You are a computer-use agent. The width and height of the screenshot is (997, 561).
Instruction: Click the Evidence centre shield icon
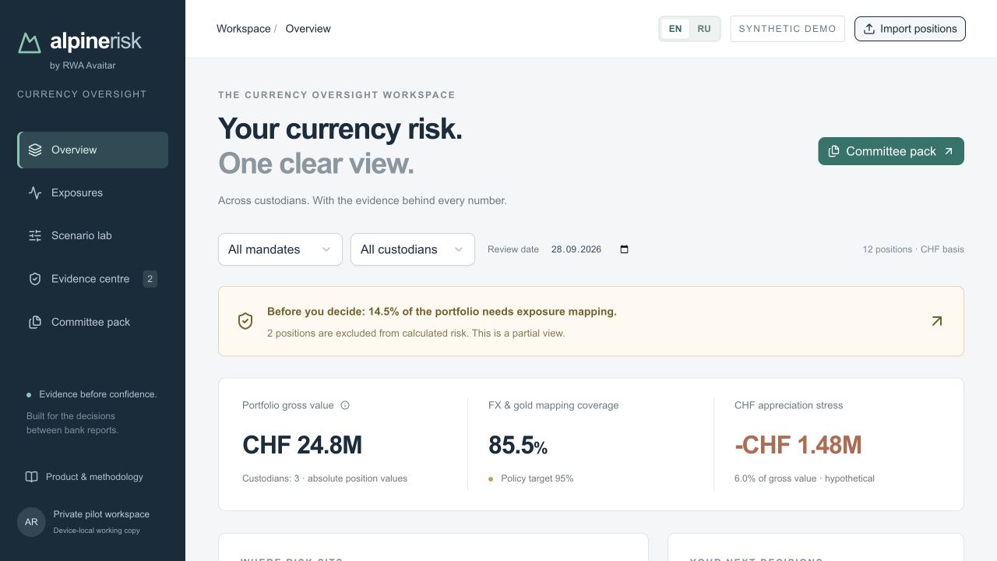coord(35,279)
